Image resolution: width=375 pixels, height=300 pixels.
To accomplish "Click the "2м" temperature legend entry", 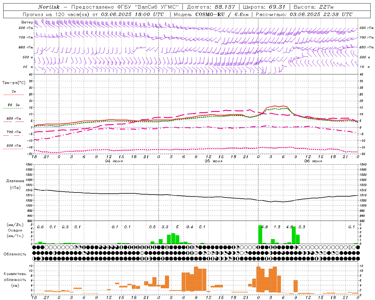I will coord(14,92).
